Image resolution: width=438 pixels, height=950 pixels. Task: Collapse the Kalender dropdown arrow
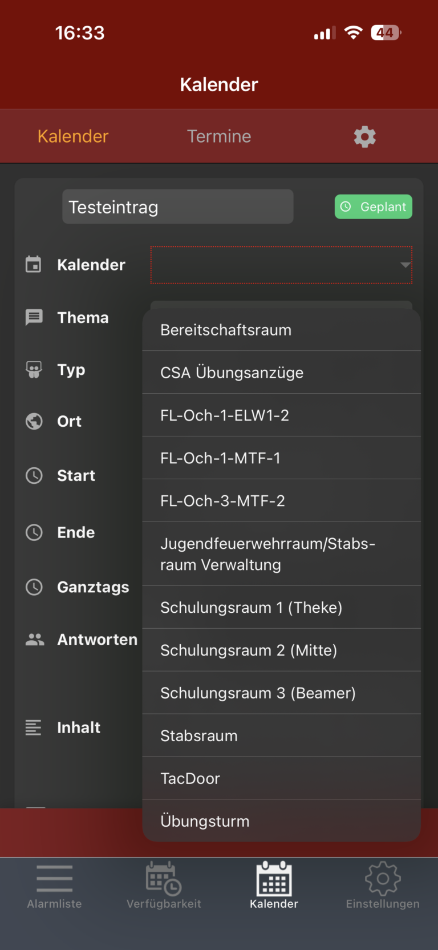[405, 265]
